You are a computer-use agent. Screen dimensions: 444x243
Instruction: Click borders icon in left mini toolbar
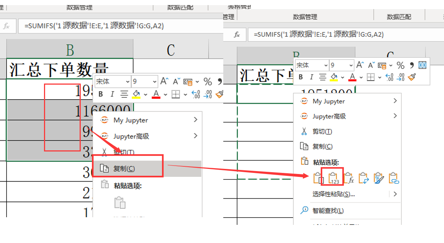point(176,94)
